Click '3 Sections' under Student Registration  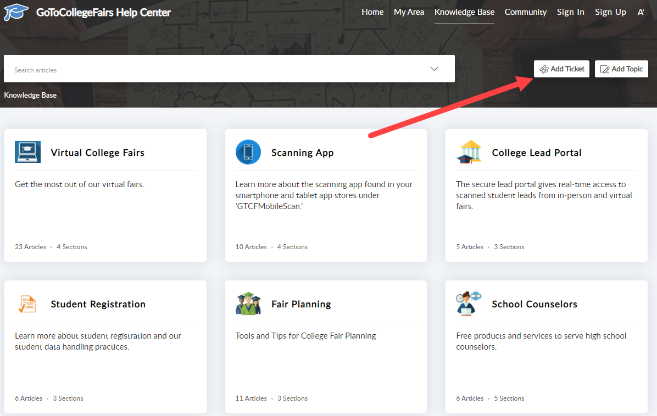coord(68,398)
